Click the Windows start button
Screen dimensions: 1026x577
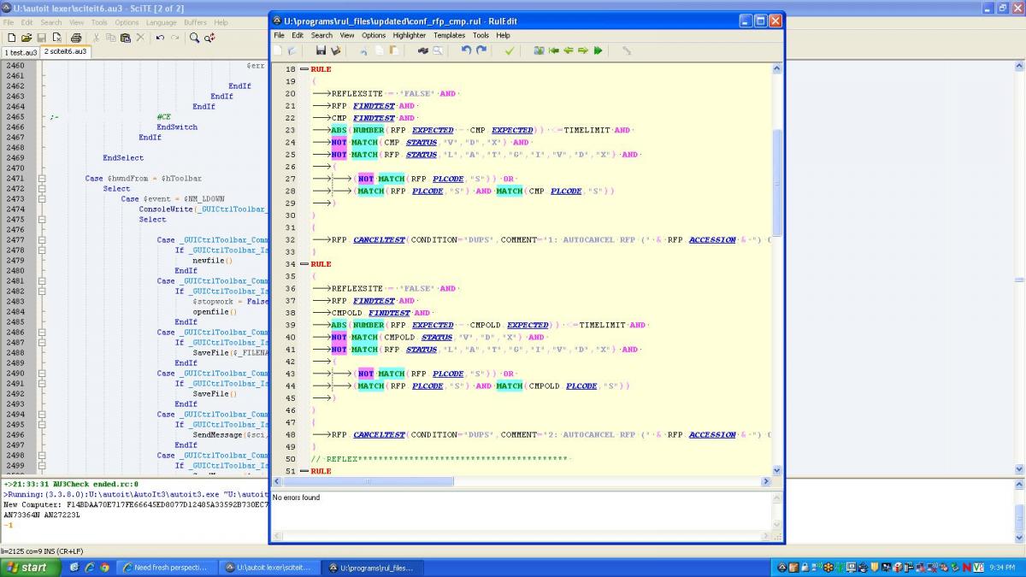point(27,567)
